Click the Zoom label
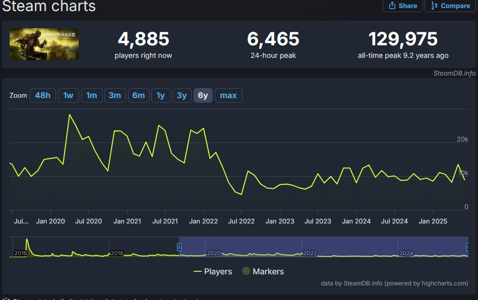Image resolution: width=478 pixels, height=300 pixels. pos(18,95)
